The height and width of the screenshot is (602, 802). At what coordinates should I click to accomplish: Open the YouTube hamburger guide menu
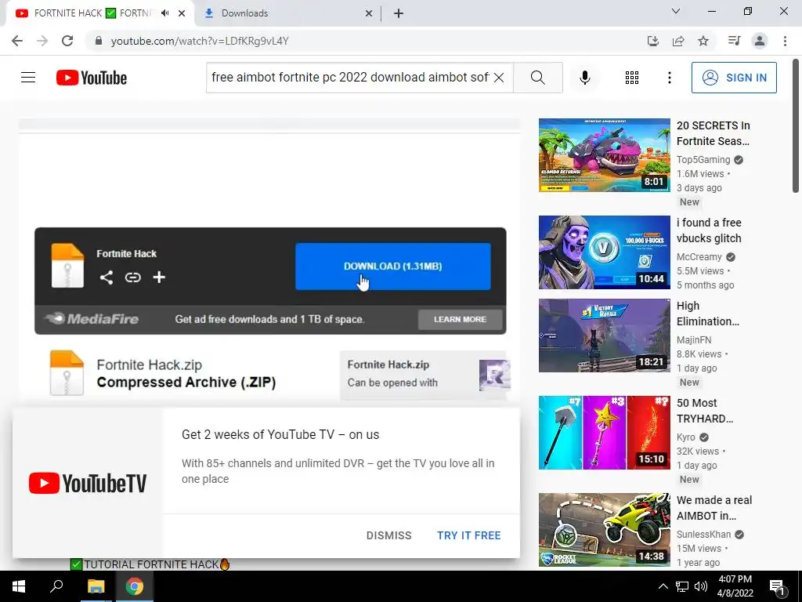coord(28,78)
